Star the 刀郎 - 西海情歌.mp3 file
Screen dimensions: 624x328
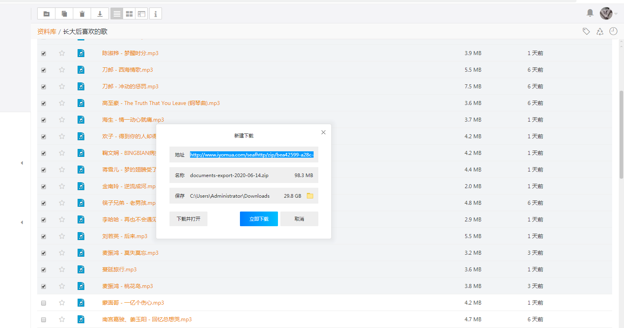click(x=62, y=70)
